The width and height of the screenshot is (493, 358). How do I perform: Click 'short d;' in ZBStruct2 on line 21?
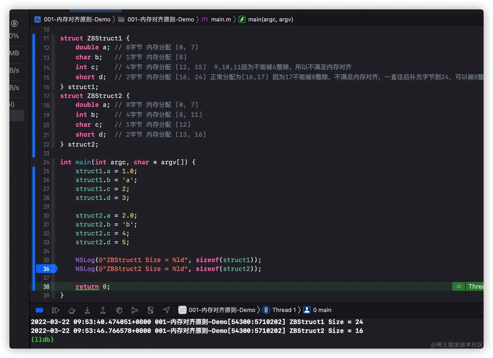91,135
